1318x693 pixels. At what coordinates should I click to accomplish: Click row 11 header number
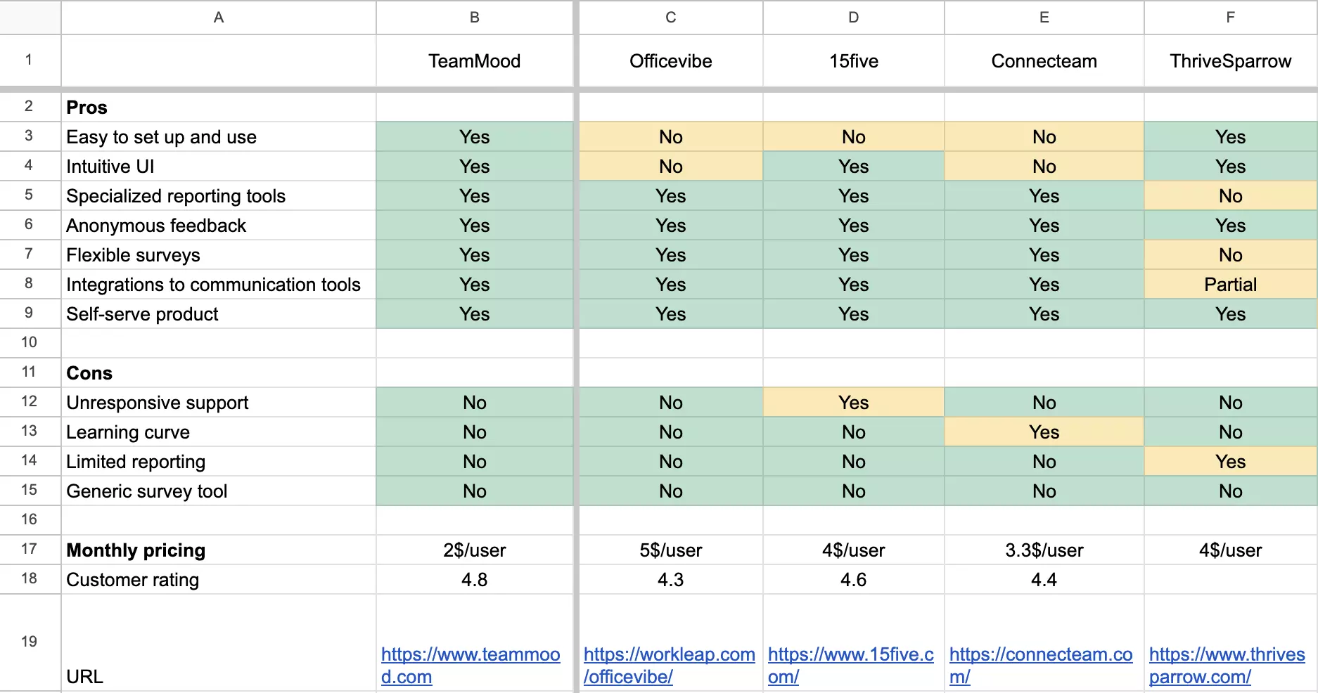pos(30,373)
